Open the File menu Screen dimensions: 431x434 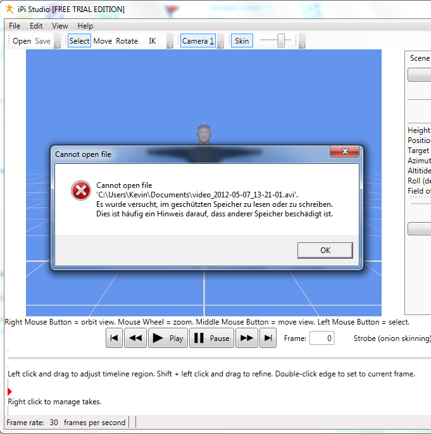pyautogui.click(x=15, y=26)
